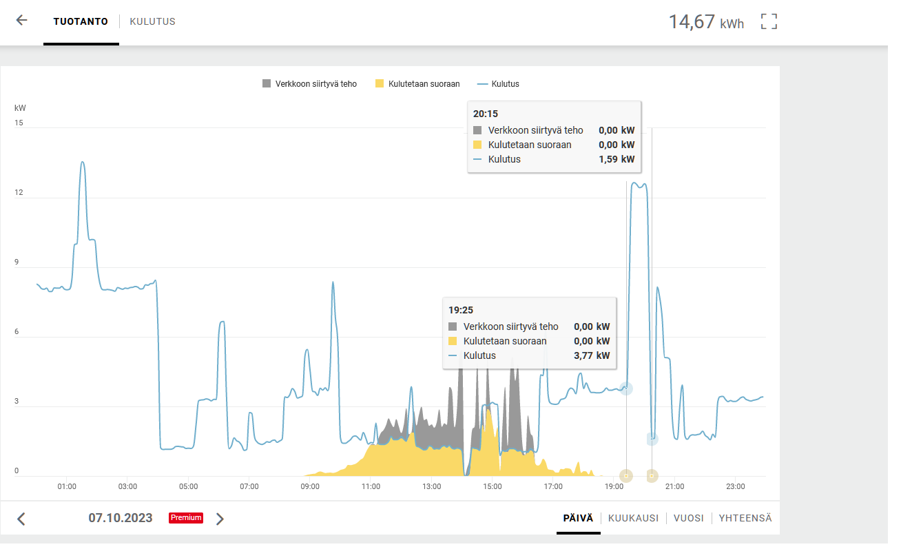Select the YHTEENSÄ period view
This screenshot has height=549, width=901.
[x=745, y=518]
